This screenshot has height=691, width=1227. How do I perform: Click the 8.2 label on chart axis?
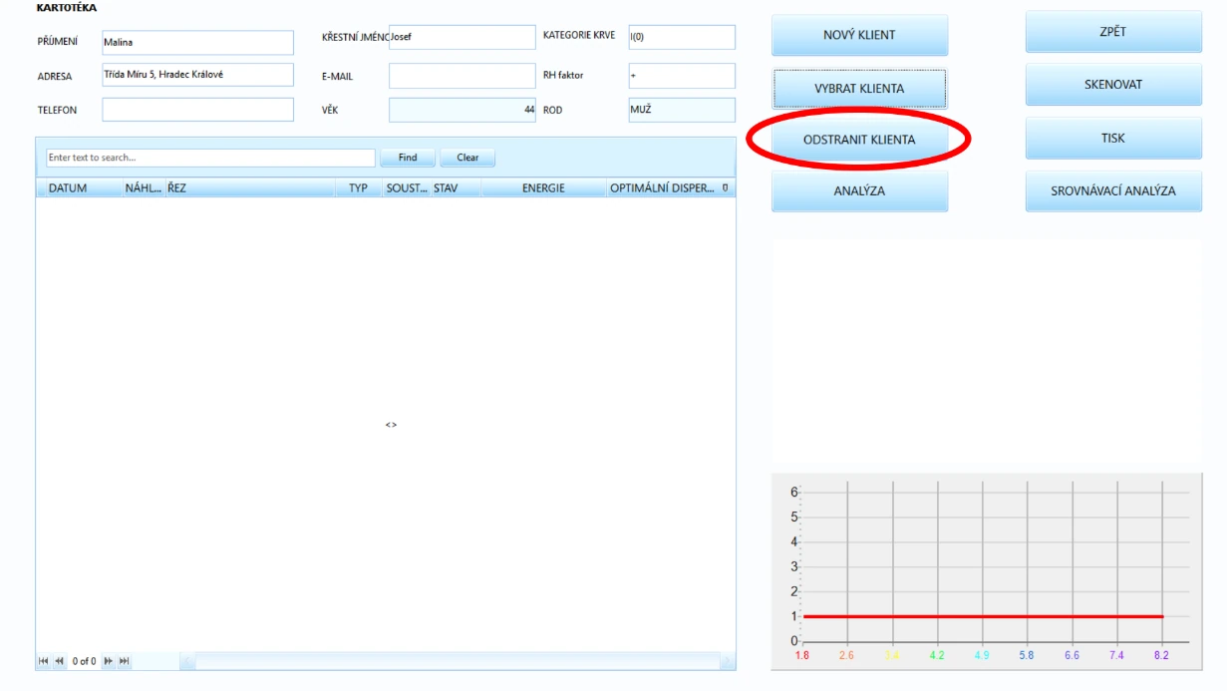pos(1161,655)
